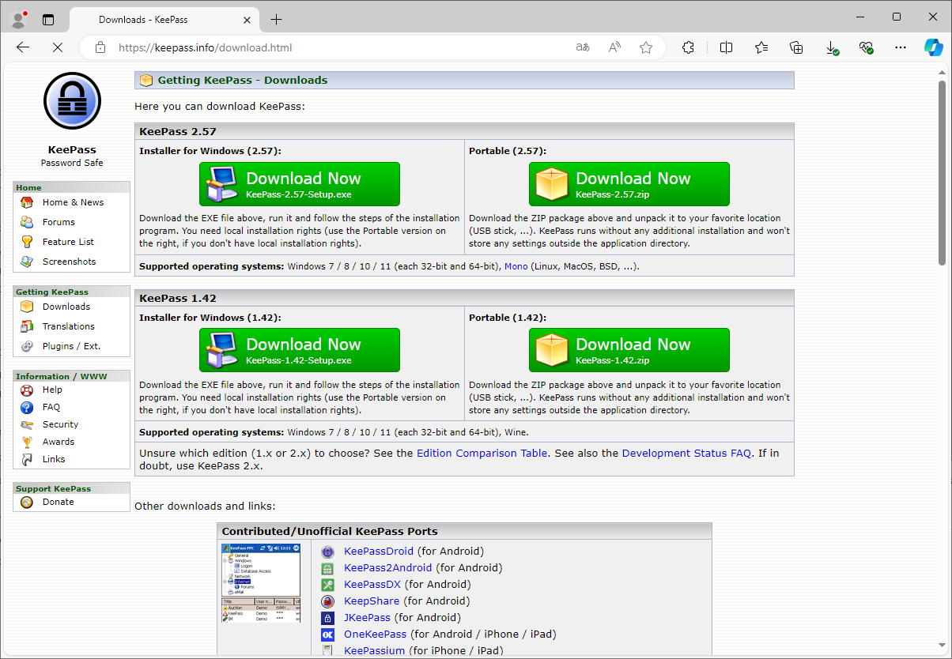Click the KeePass2Android app icon
Screen dimensions: 952x659
point(328,568)
